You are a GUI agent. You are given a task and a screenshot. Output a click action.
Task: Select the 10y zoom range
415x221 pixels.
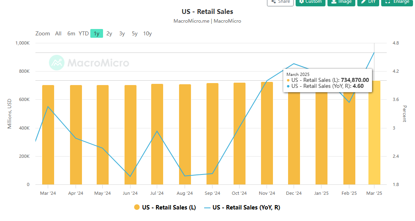point(147,33)
